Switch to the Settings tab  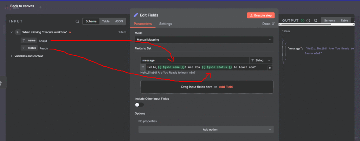coord(166,24)
